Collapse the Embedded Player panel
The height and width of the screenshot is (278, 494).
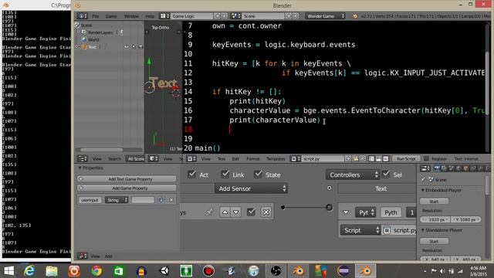coord(423,190)
